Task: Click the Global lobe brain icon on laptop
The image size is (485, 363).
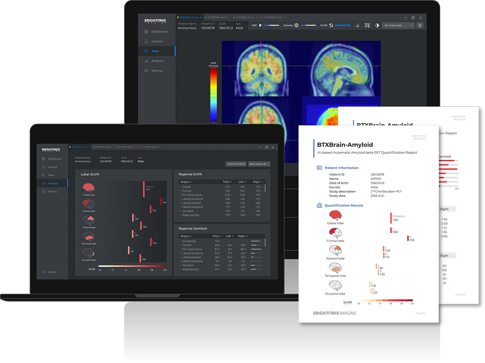Action: (89, 188)
